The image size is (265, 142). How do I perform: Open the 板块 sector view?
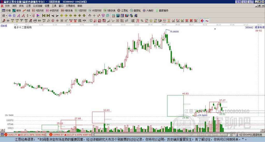[x=17, y=10]
